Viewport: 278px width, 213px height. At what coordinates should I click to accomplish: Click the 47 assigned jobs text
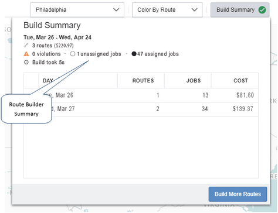(158, 54)
